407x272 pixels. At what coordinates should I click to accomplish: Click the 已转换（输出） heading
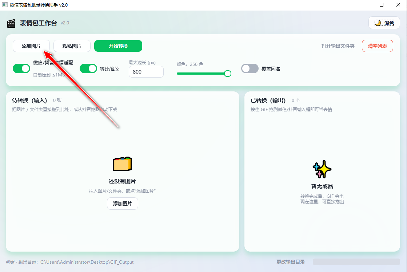click(x=268, y=100)
